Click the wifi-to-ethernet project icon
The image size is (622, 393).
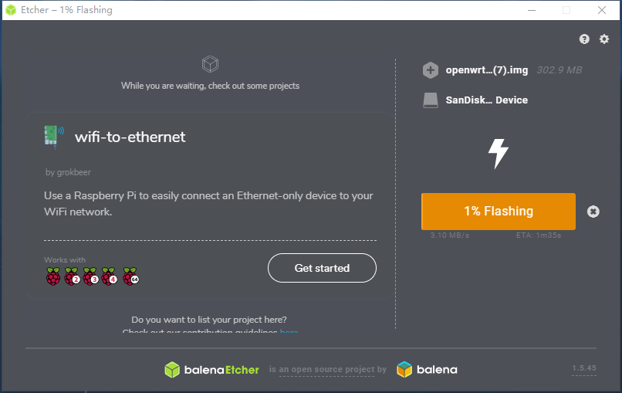click(53, 137)
